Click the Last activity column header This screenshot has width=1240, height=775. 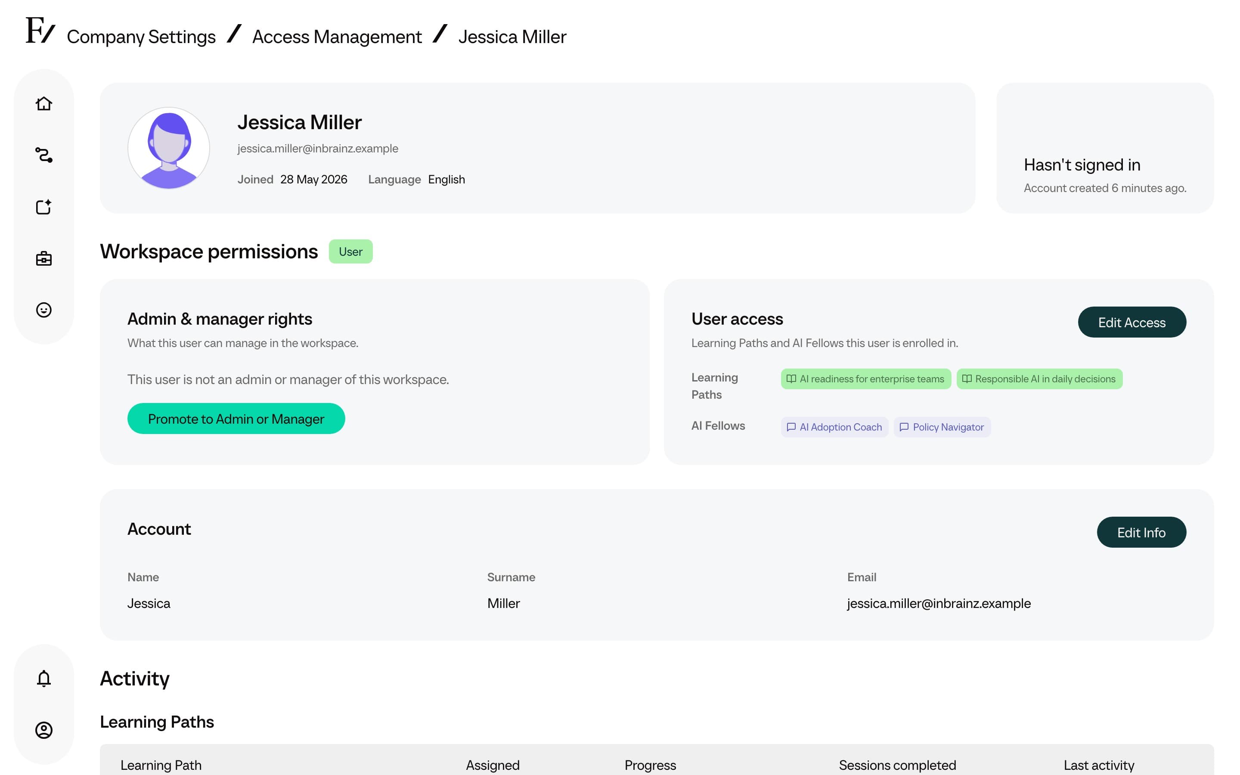(x=1099, y=765)
